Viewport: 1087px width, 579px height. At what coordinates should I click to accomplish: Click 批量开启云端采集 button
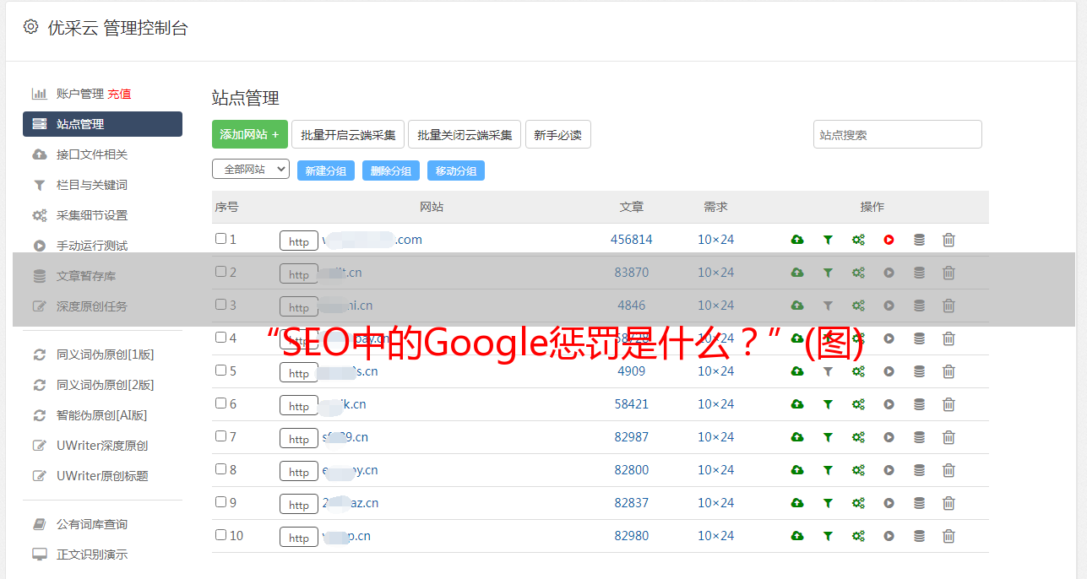(x=348, y=134)
